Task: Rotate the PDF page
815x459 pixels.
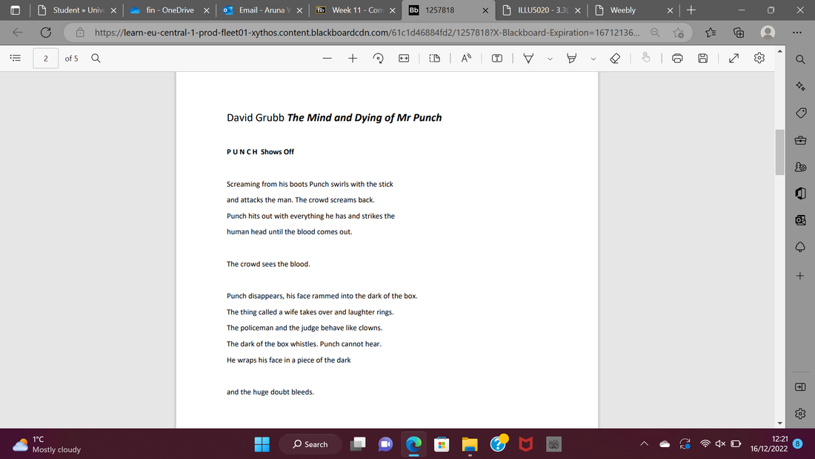Action: pos(379,59)
